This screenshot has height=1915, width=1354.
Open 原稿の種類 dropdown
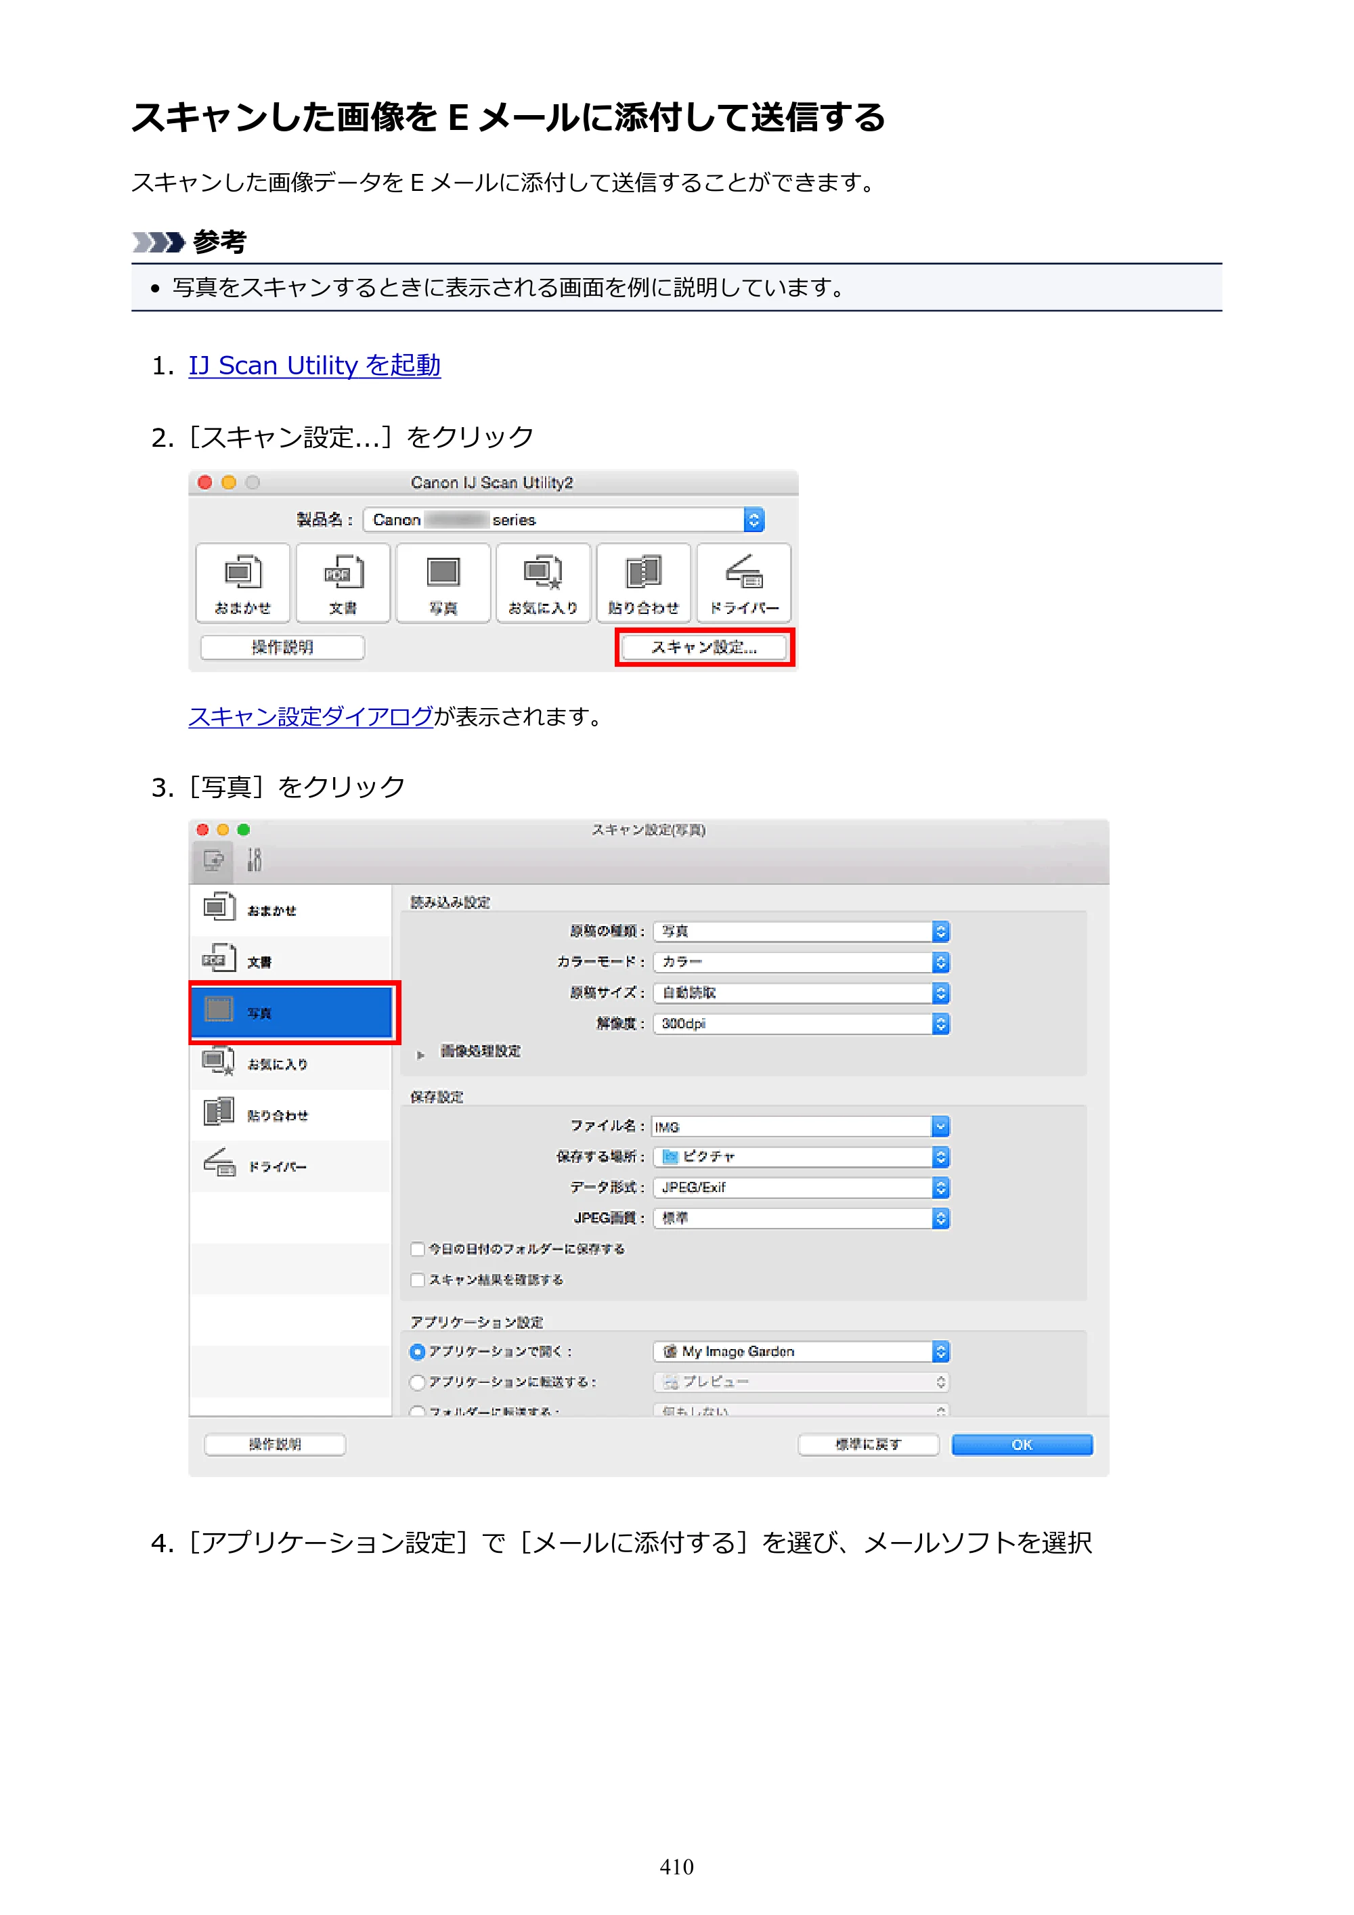[802, 931]
